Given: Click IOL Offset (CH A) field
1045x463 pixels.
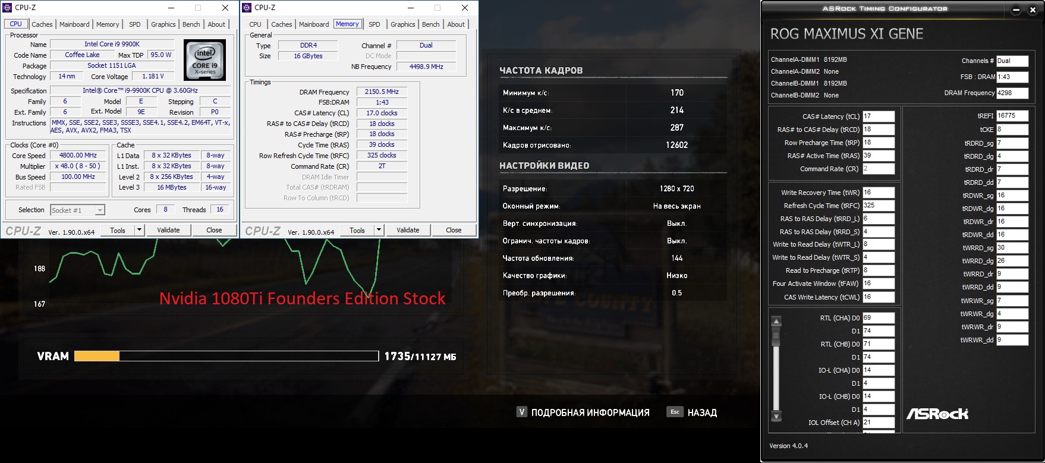Looking at the screenshot, I should tap(879, 423).
